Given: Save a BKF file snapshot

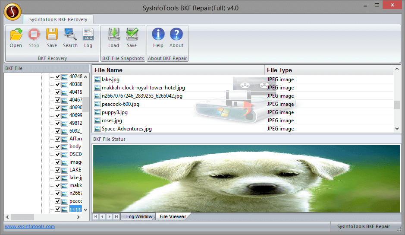Looking at the screenshot, I should click(132, 34).
